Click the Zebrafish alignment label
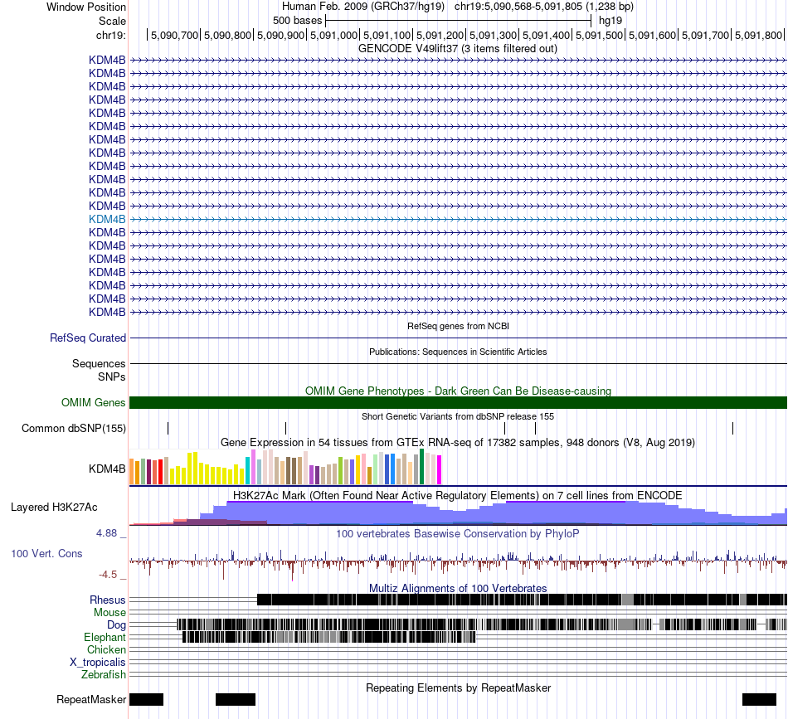Screen dimensions: 788x719 tap(104, 674)
